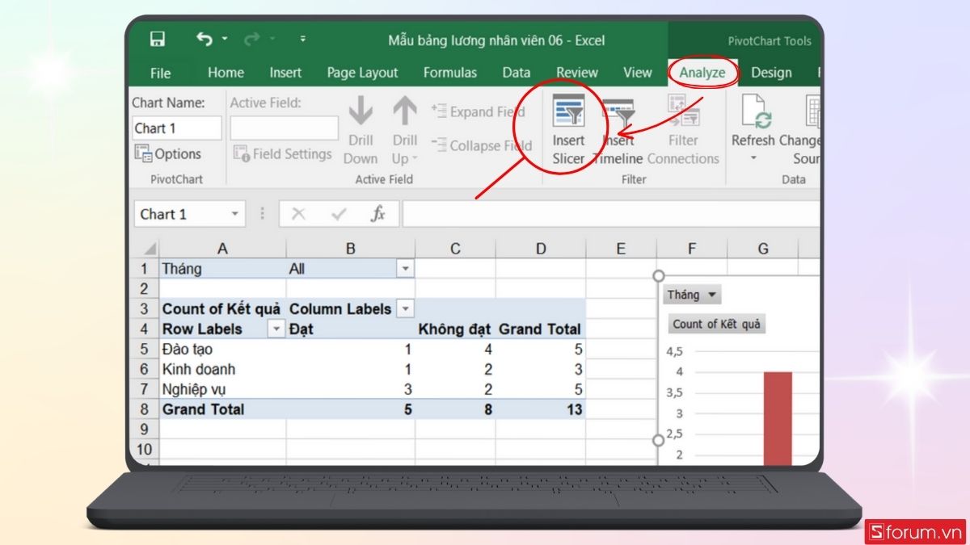Open the Page Layout tab
Image resolution: width=970 pixels, height=545 pixels.
pyautogui.click(x=362, y=73)
